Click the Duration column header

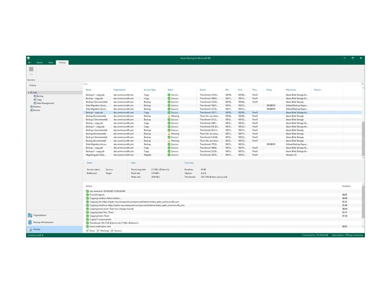pyautogui.click(x=346, y=186)
